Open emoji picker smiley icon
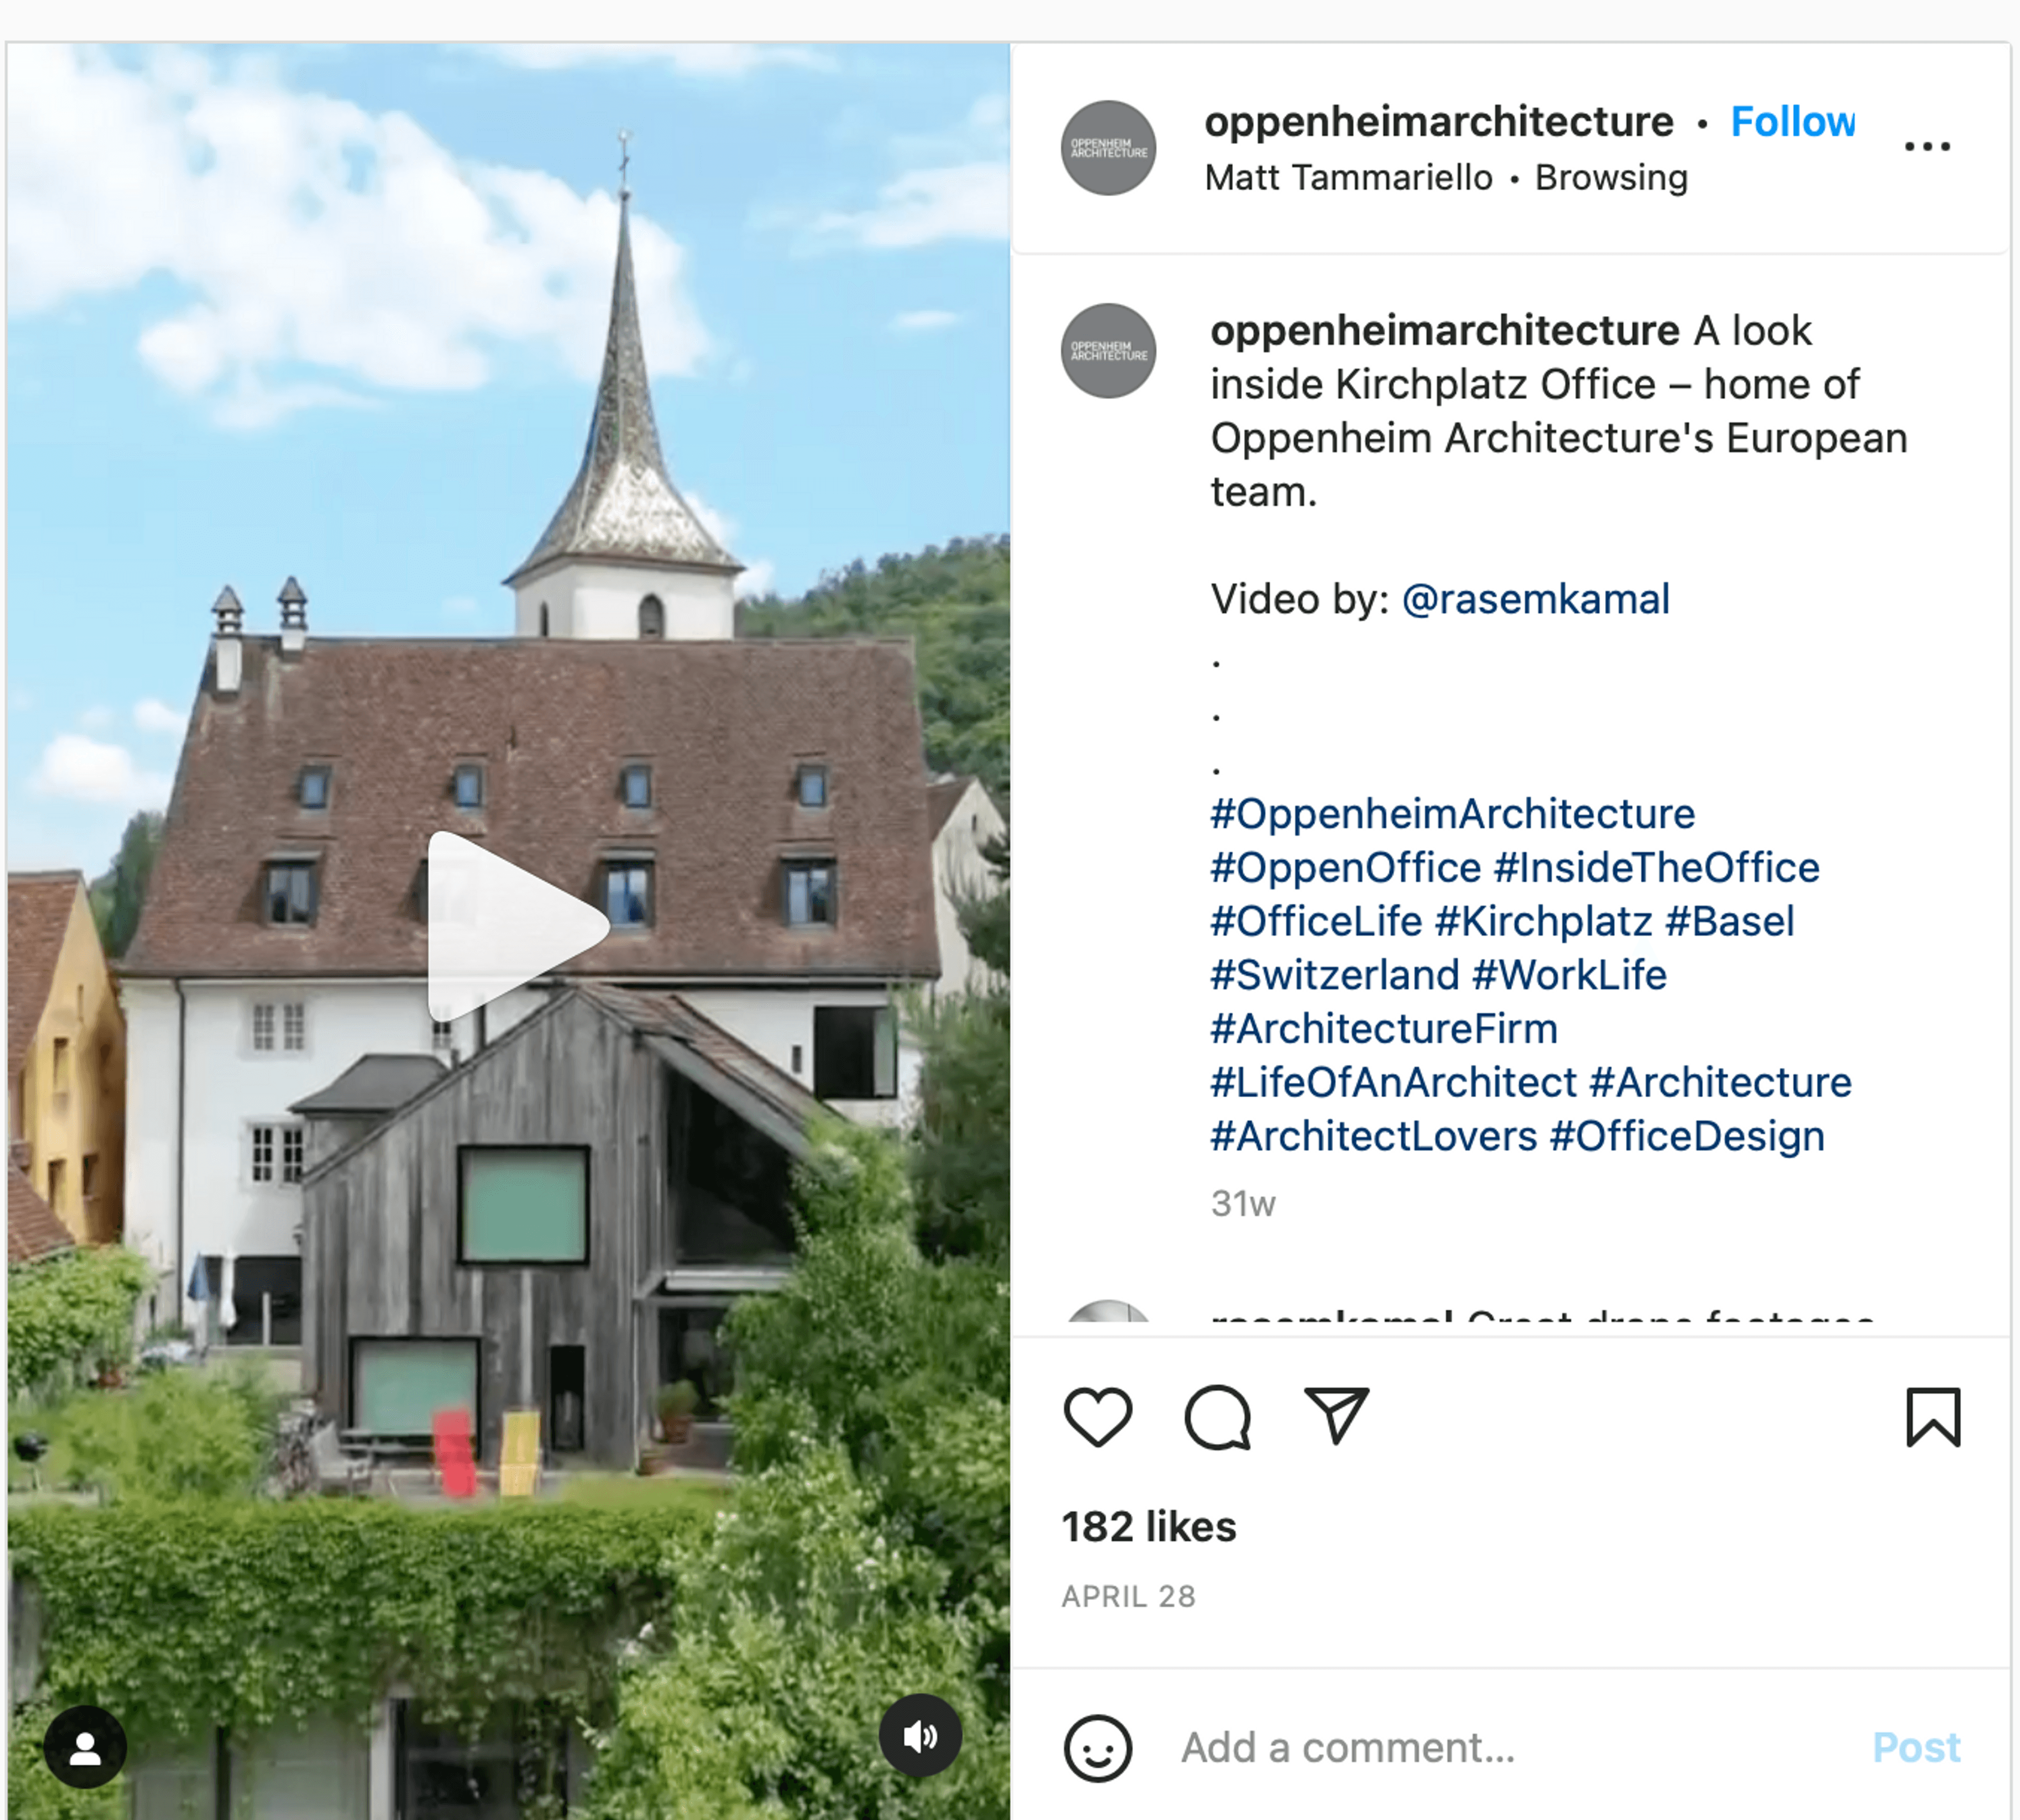2020x1820 pixels. click(x=1098, y=1749)
